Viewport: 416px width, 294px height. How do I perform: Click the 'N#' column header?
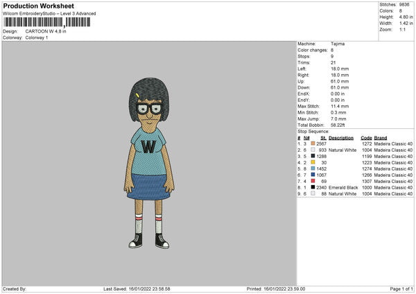click(x=306, y=138)
